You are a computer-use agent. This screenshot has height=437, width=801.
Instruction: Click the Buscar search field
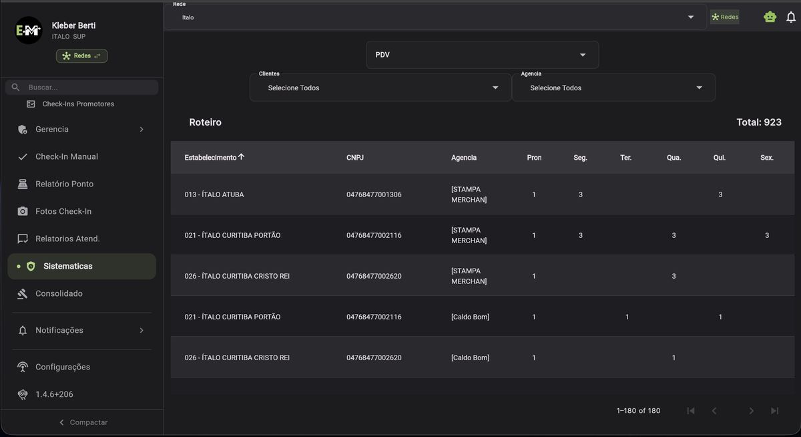click(x=90, y=88)
